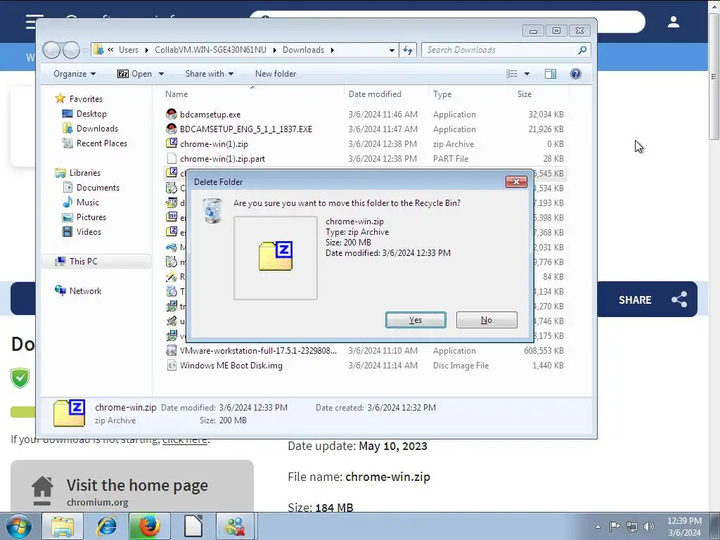
Task: Click the blank document taskbar icon
Action: coord(193,526)
